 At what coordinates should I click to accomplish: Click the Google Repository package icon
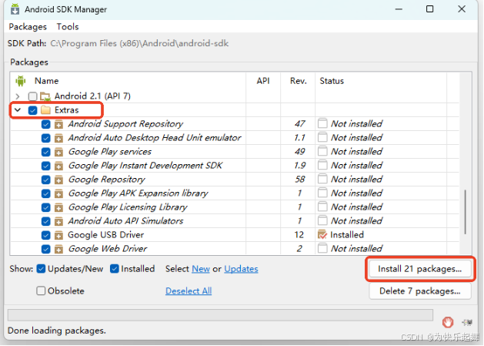click(58, 180)
